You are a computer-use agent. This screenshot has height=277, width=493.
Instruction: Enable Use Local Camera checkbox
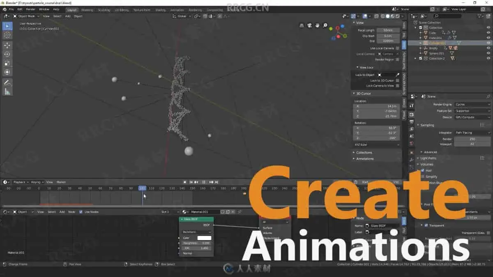pyautogui.click(x=397, y=48)
